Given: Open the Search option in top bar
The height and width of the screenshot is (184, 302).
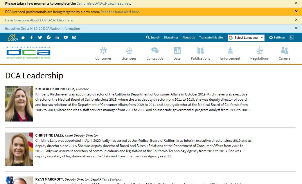Looking at the screenshot, I should (153, 37).
